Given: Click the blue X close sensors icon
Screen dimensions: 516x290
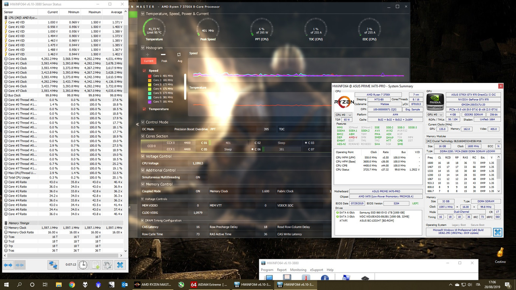Looking at the screenshot, I should point(120,265).
